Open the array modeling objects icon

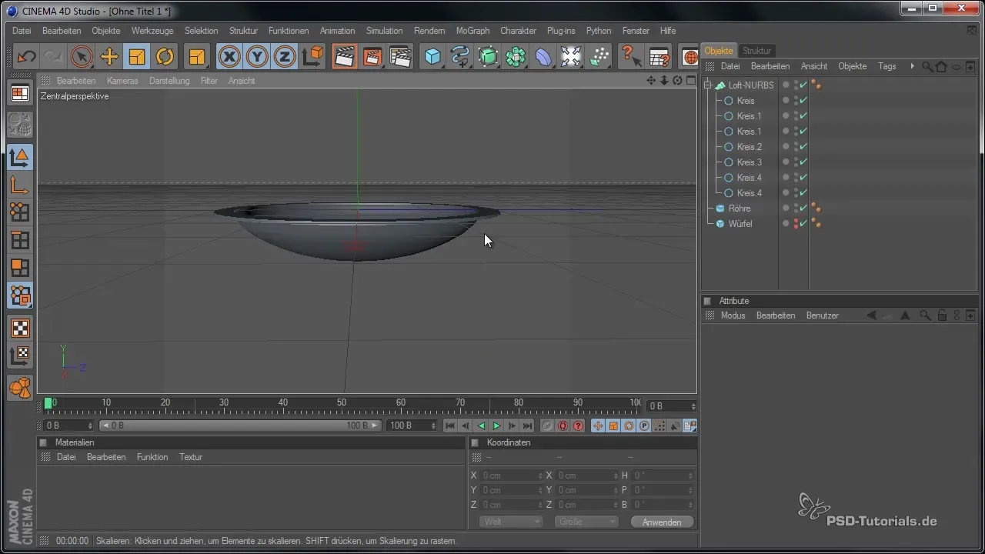click(x=516, y=56)
